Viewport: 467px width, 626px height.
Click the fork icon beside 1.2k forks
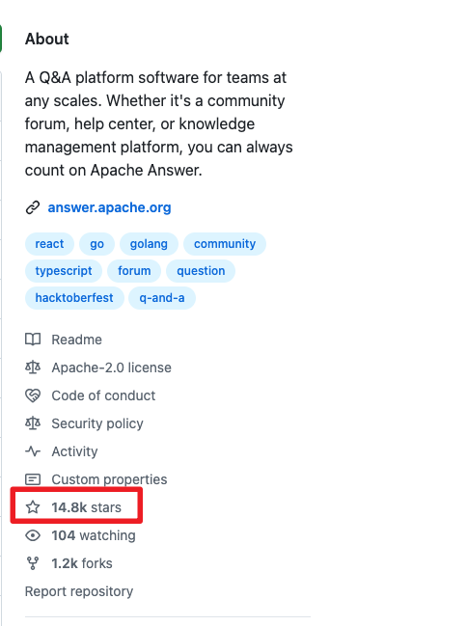click(33, 563)
